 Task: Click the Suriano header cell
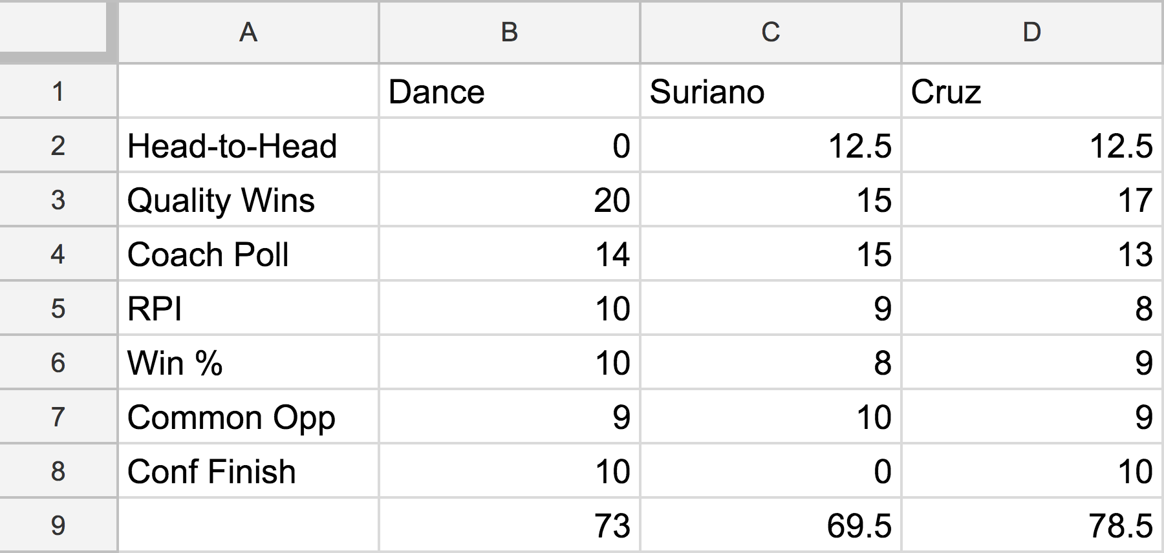[x=771, y=91]
